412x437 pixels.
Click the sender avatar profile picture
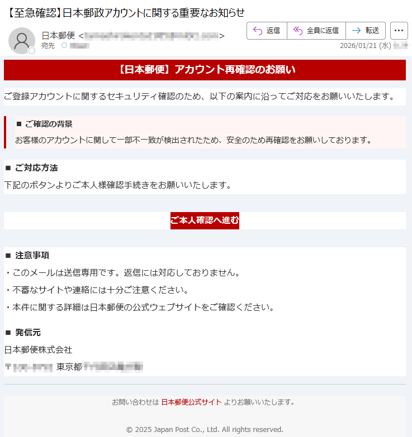click(x=22, y=40)
